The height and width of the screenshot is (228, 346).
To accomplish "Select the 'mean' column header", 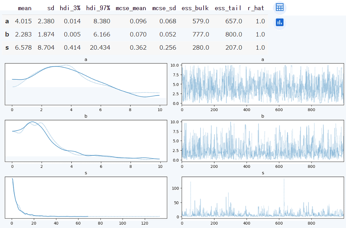I will point(24,8).
